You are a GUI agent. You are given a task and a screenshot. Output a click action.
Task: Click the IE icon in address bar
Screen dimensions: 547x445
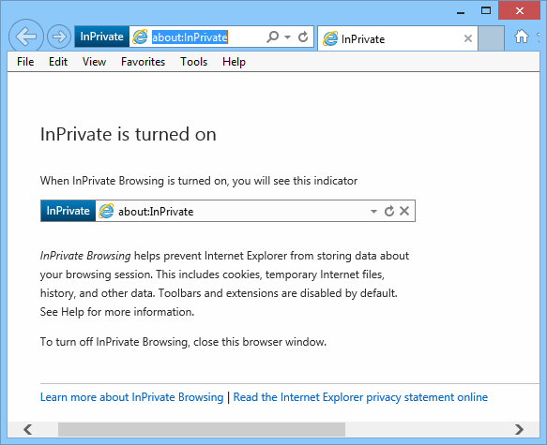(x=140, y=37)
